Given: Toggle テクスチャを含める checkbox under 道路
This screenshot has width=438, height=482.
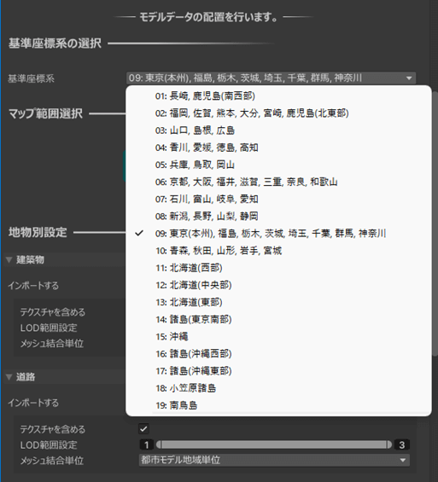Looking at the screenshot, I should [x=143, y=429].
